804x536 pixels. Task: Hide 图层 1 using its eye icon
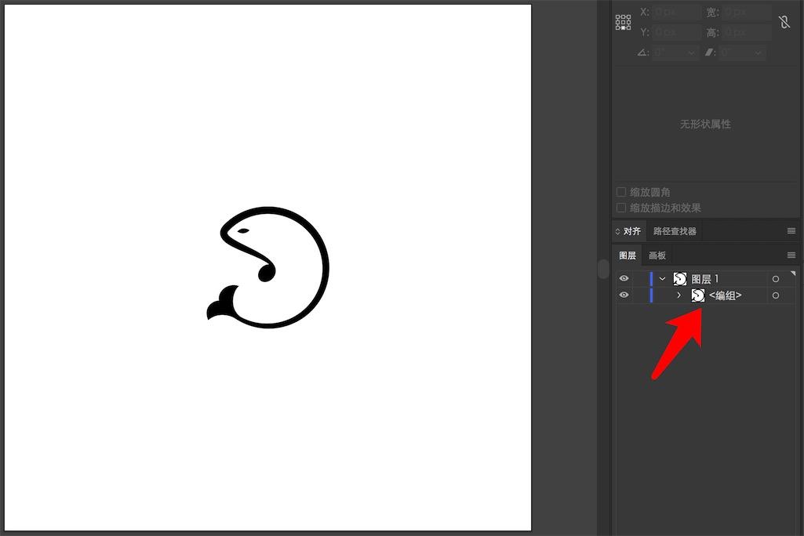(624, 278)
